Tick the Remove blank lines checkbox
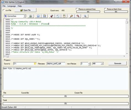131x110 pixels. (105, 9)
